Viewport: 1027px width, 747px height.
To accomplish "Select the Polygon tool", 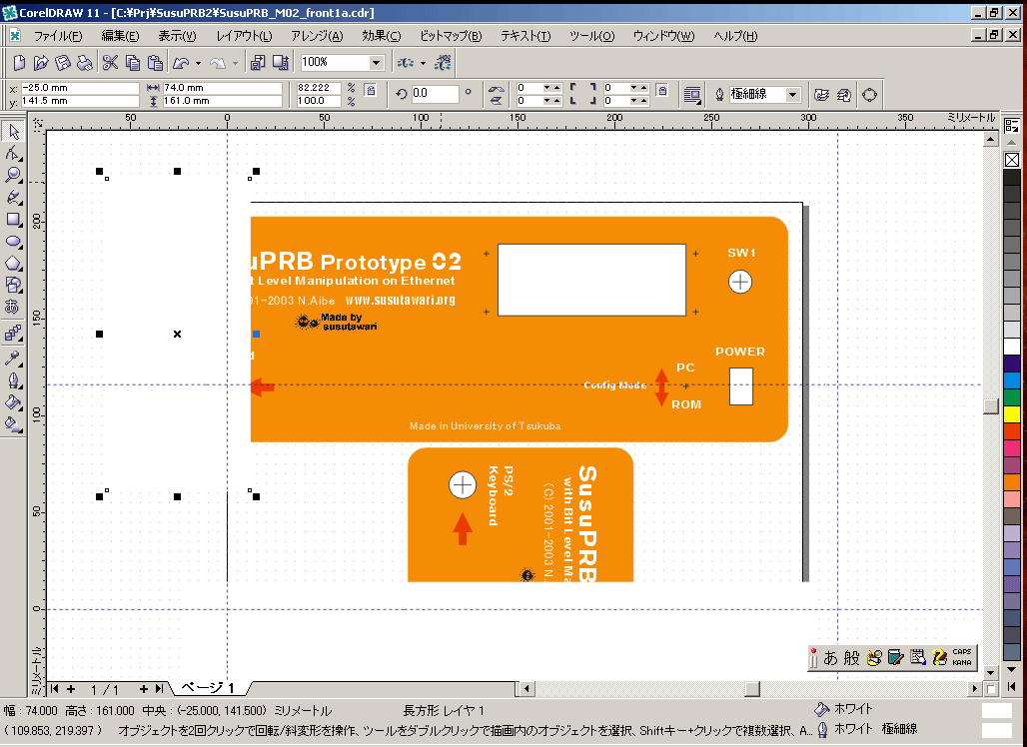I will coord(13,264).
